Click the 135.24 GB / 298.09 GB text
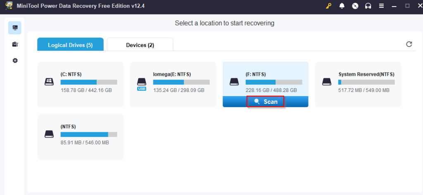 179,90
